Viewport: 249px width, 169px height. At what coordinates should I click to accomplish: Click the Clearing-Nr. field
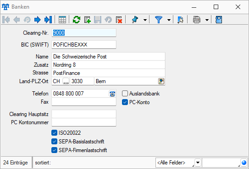84,33
